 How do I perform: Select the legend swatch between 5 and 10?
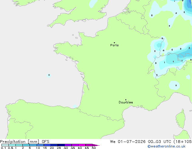[x=33, y=145]
